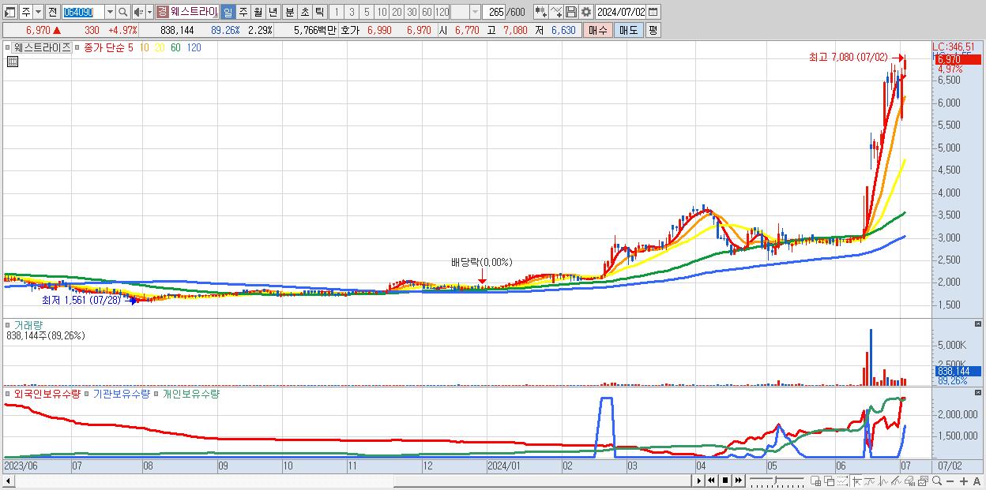Click the minus zoom-out icon
986x490 pixels.
pos(950,481)
